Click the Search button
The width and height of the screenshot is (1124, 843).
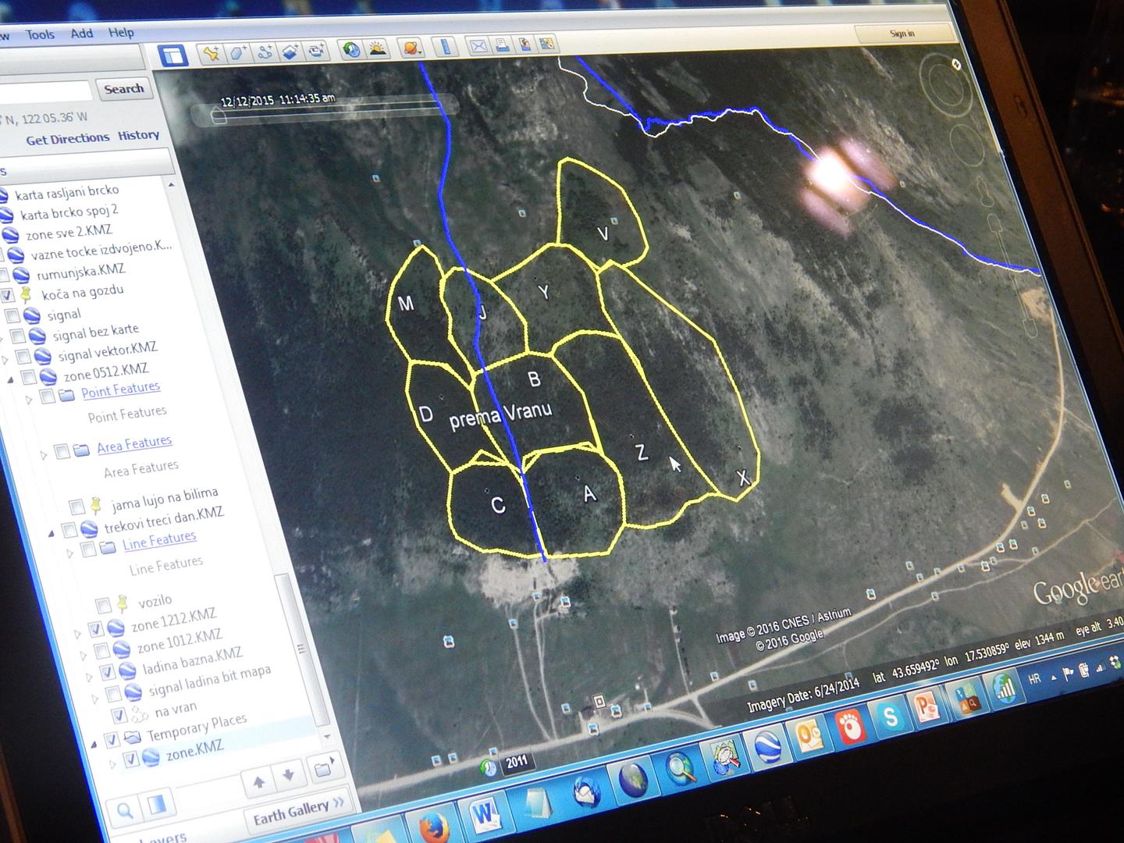click(x=123, y=89)
